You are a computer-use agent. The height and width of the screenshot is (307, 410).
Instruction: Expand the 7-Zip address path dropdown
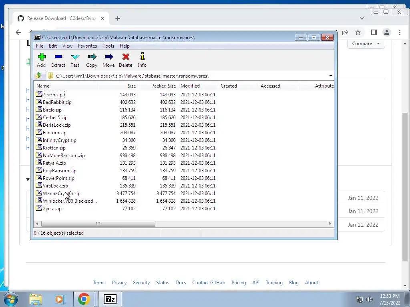[331, 76]
